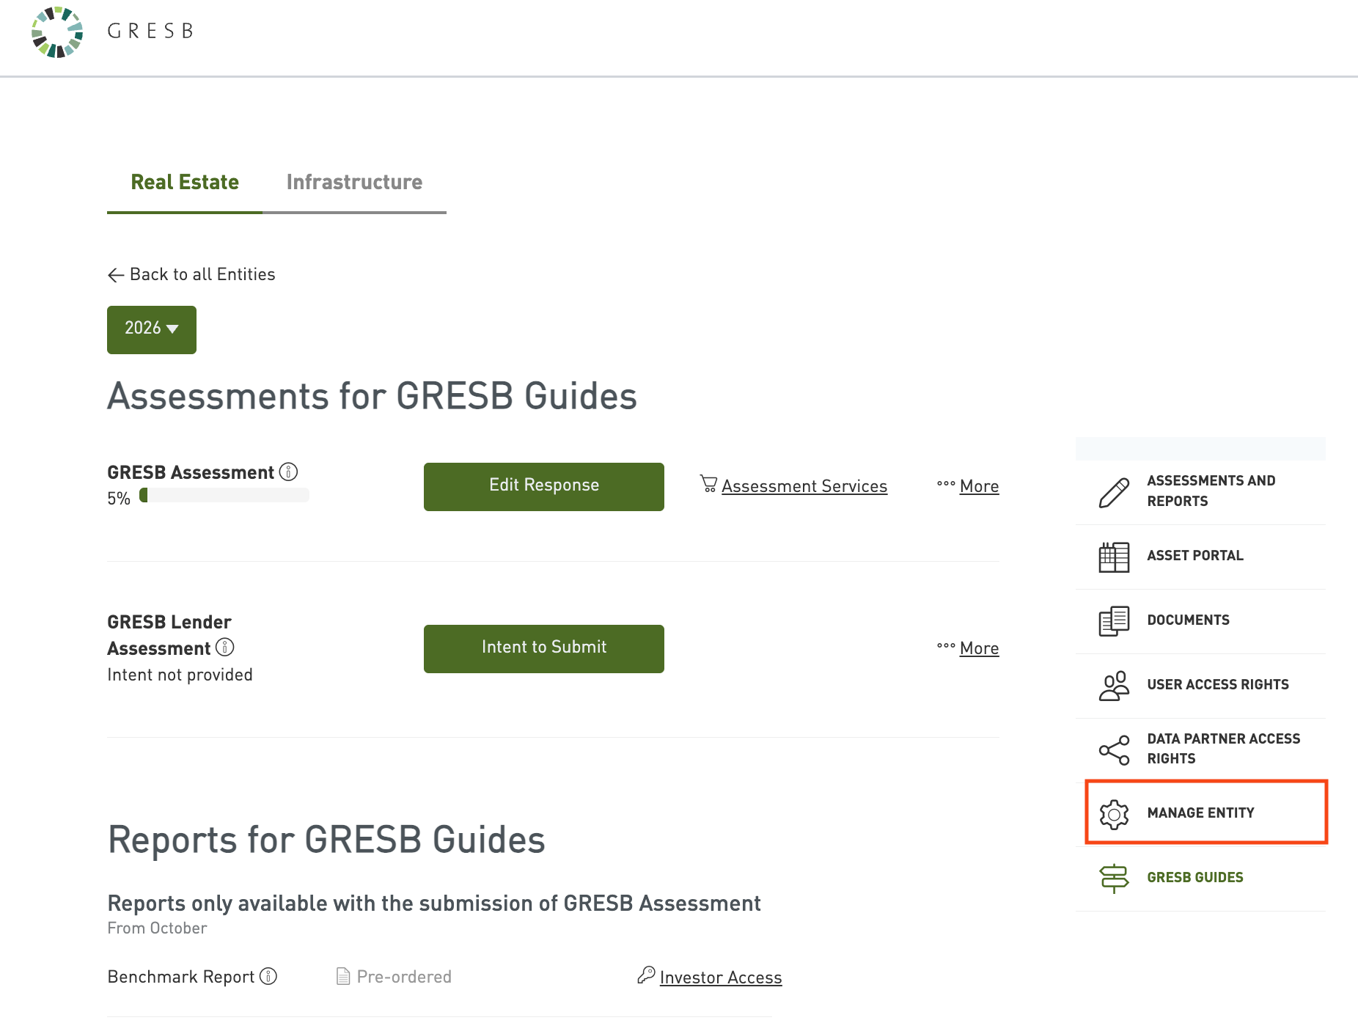Open GRESB Guides signpost icon
The width and height of the screenshot is (1358, 1034).
tap(1114, 878)
